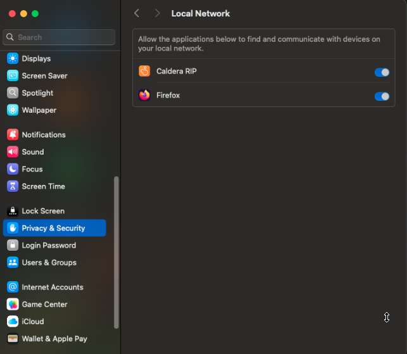Click the Game Center icon

click(13, 304)
